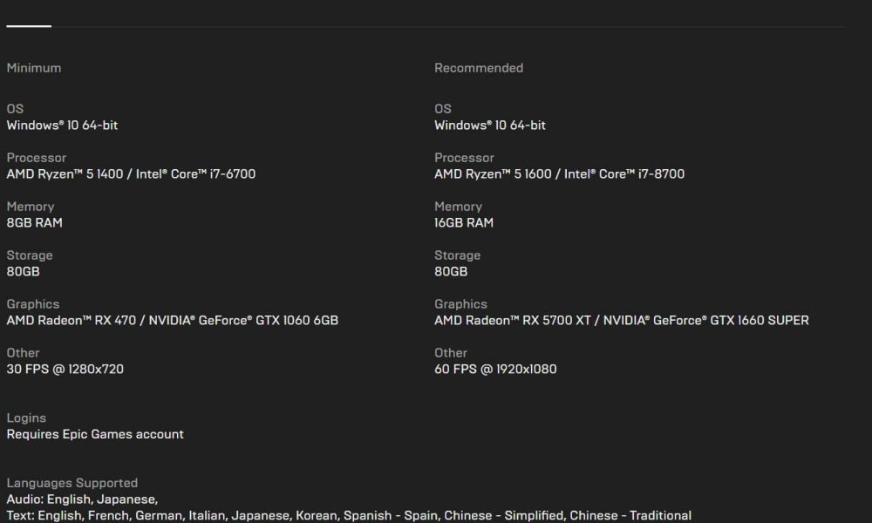
Task: Click the minimum 'Storage' label
Action: tap(30, 255)
